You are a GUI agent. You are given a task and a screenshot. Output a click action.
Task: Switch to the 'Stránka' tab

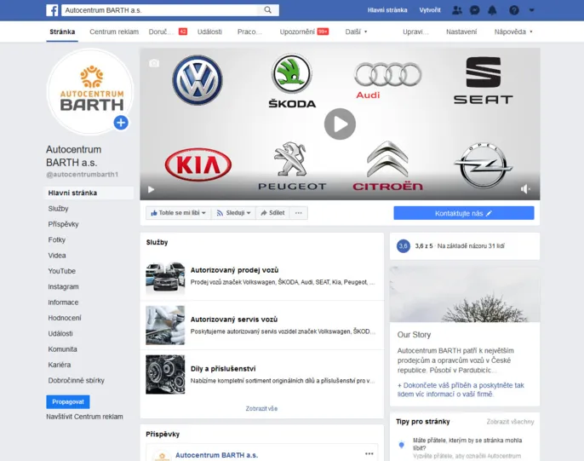point(62,32)
